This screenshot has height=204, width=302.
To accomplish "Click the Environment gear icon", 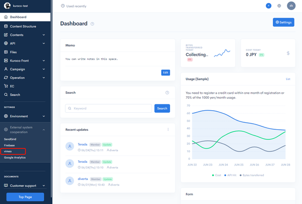I will [6, 116].
